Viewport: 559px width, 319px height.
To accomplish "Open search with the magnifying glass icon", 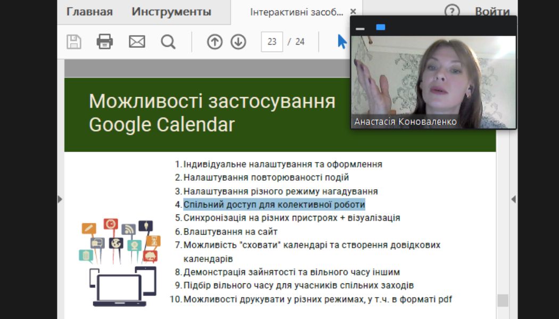I will [x=168, y=41].
